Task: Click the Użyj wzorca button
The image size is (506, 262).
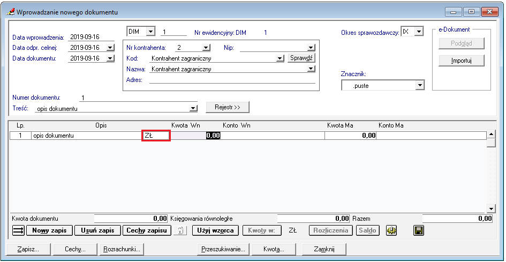Action: tap(215, 231)
